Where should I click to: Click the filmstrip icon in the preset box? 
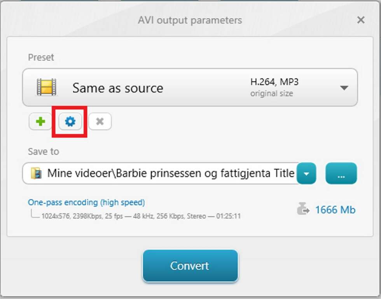tap(46, 87)
